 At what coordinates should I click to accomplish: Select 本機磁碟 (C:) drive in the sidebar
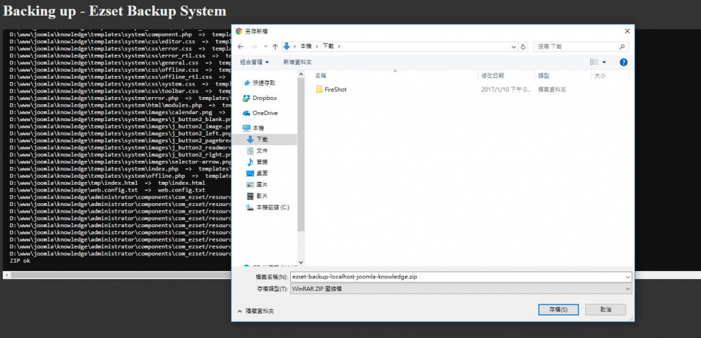pos(272,207)
